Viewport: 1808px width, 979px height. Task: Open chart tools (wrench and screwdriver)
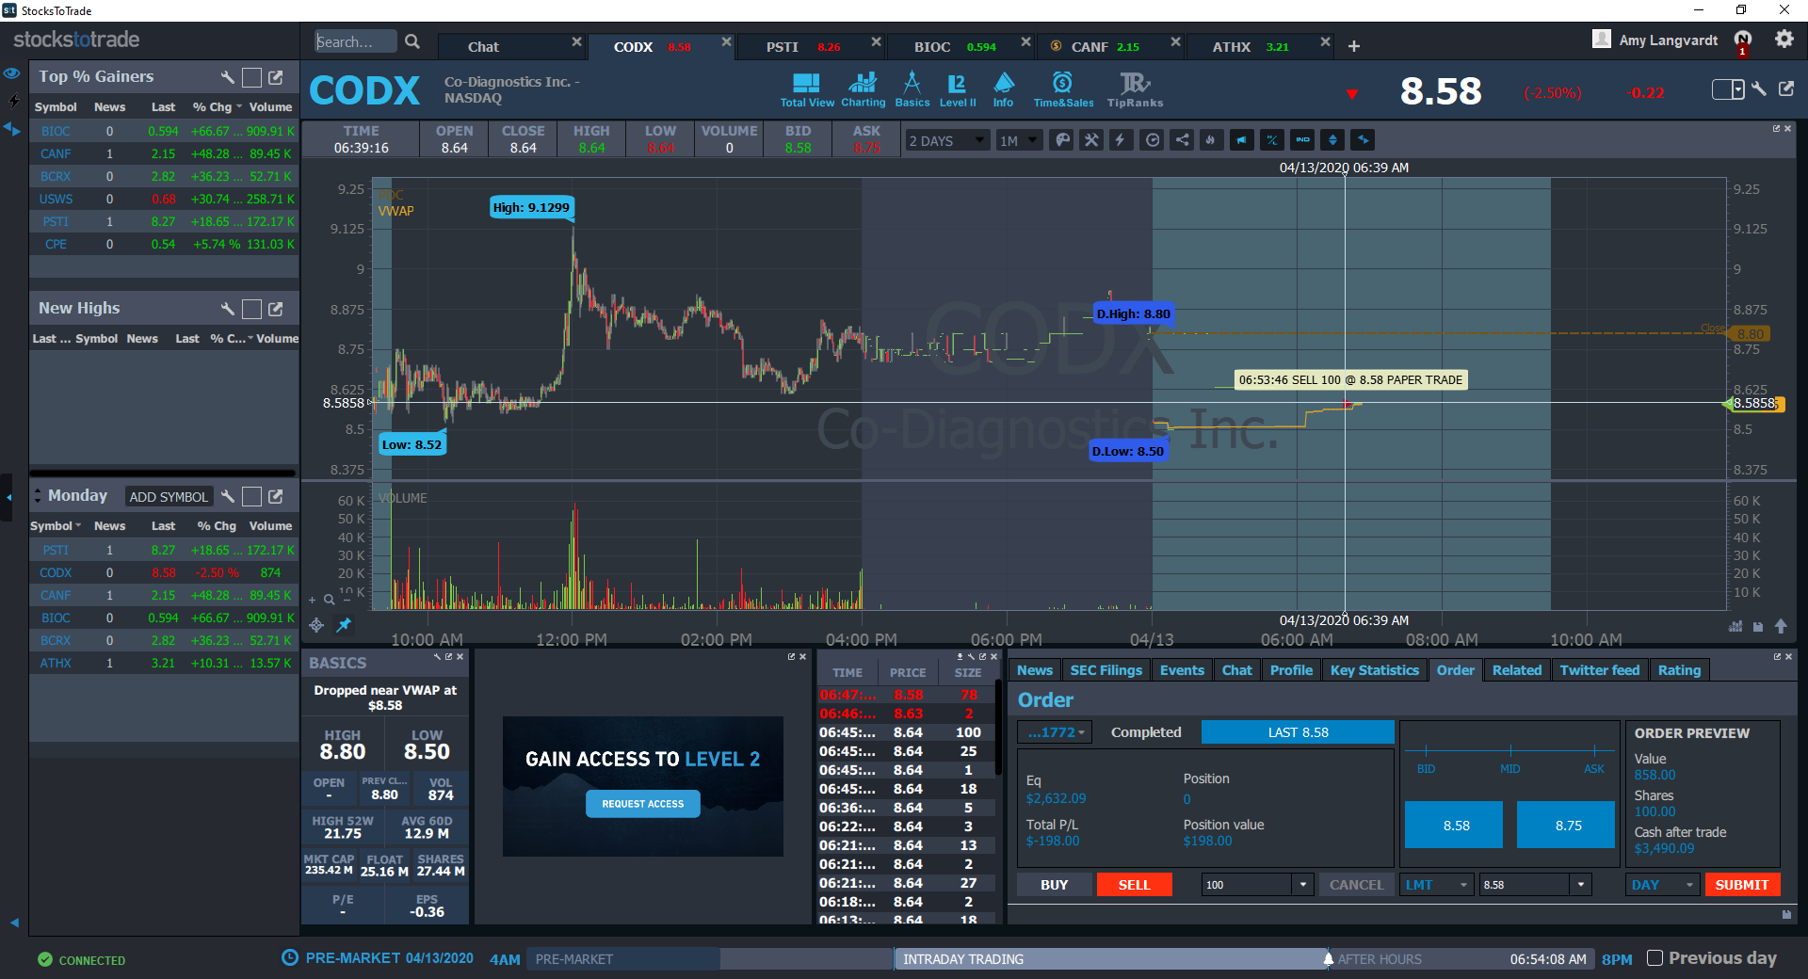point(1091,140)
